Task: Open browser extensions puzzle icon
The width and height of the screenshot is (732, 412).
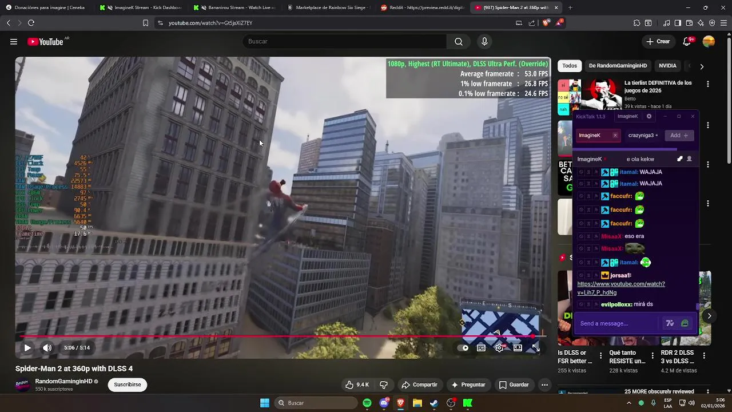Action: 636,23
